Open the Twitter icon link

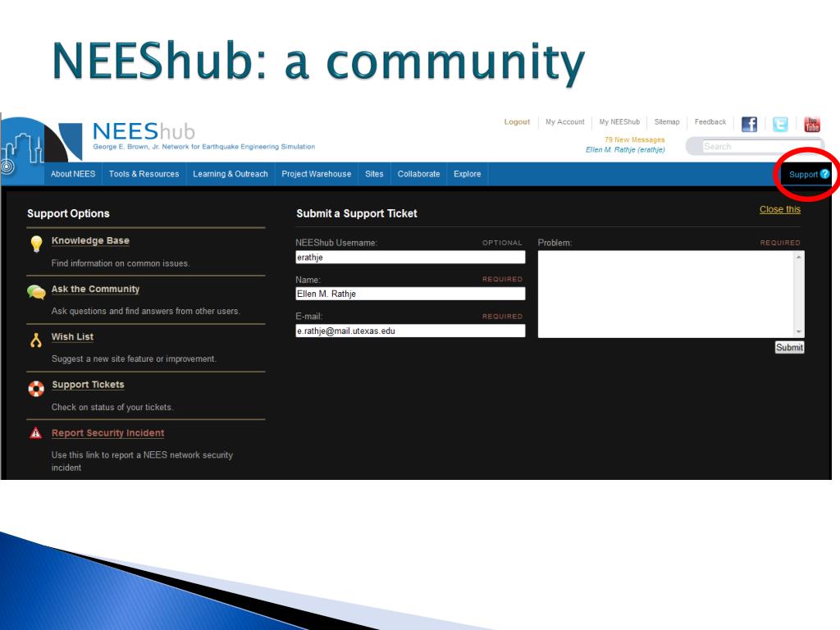[x=780, y=125]
